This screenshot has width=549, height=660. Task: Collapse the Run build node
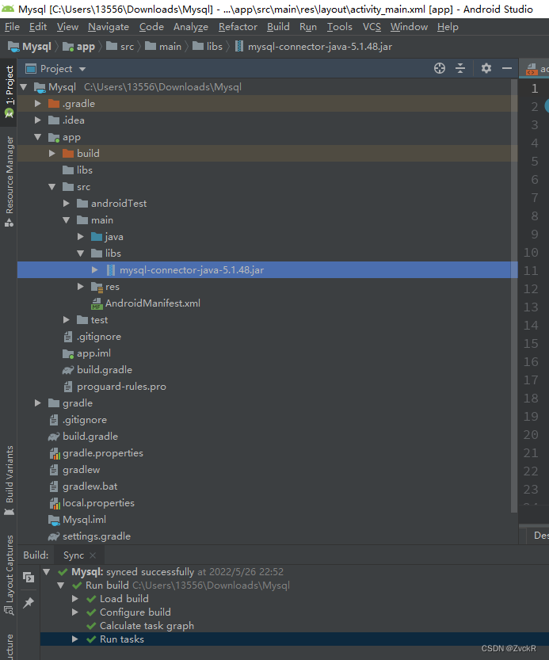coord(61,585)
